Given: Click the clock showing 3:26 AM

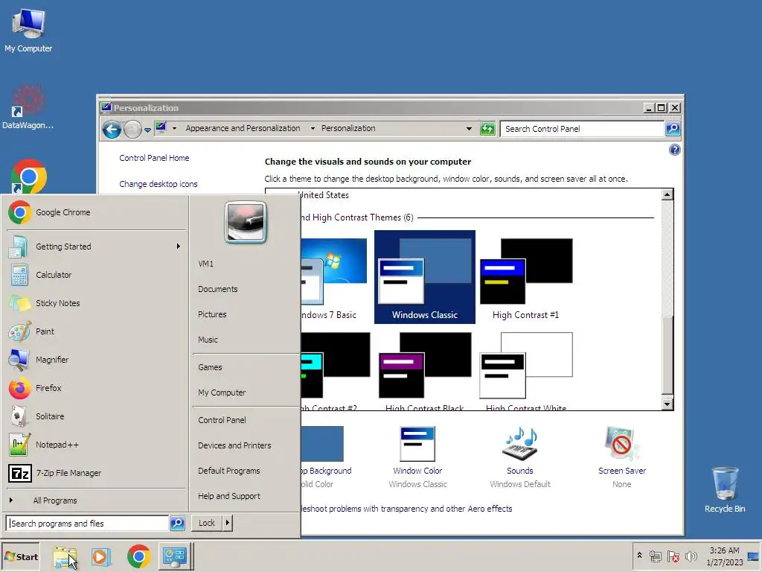Looking at the screenshot, I should [724, 550].
